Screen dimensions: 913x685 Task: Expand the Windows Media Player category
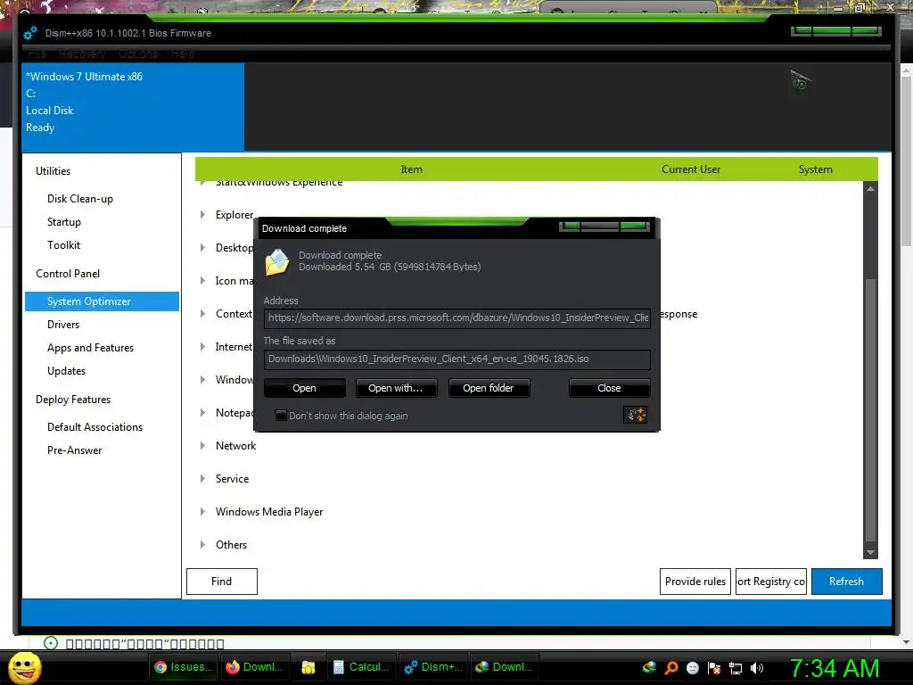click(202, 511)
